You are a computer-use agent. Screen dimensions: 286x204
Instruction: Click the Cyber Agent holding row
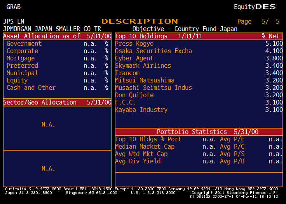tap(134, 58)
